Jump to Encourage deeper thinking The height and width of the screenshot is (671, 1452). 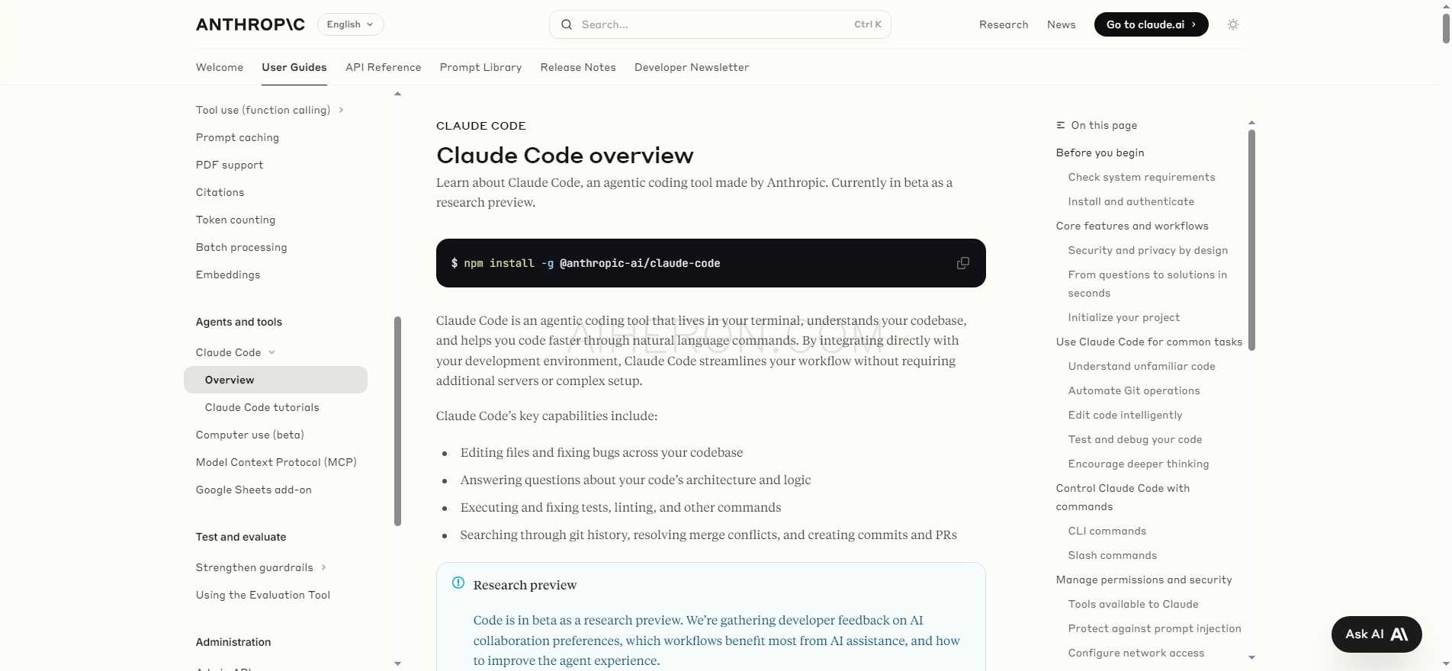click(x=1139, y=464)
